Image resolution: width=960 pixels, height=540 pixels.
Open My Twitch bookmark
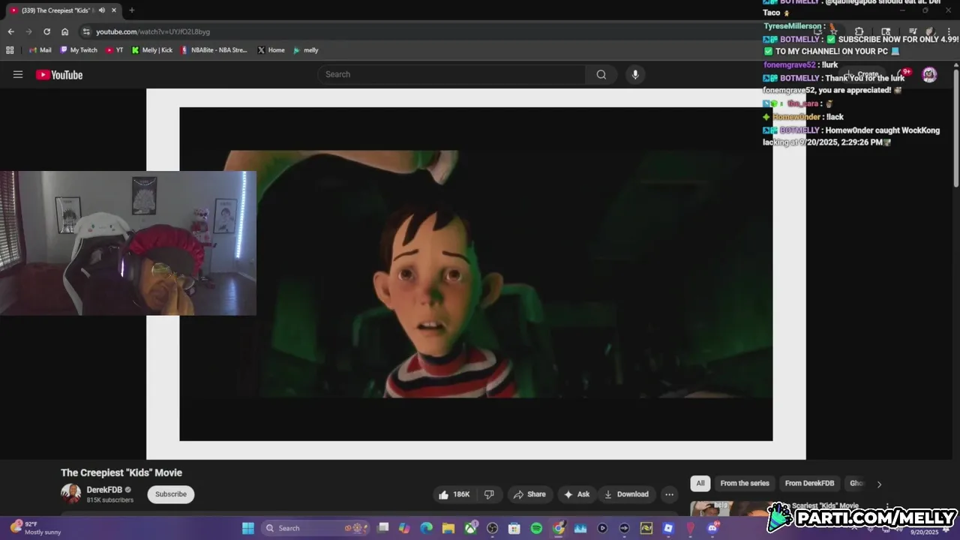(x=78, y=50)
